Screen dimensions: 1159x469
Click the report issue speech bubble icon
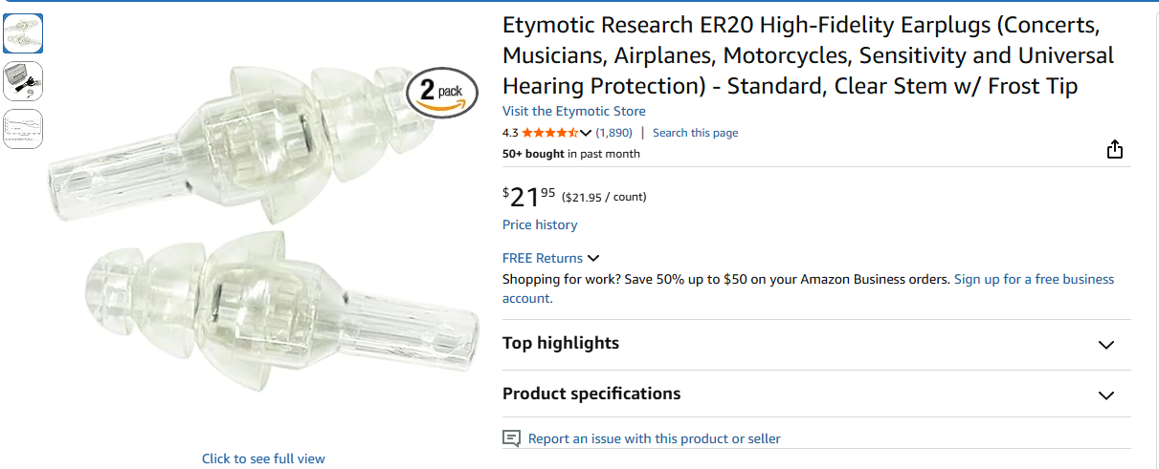coord(512,438)
